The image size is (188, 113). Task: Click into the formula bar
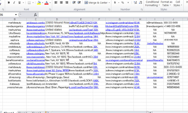[x=113, y=15]
